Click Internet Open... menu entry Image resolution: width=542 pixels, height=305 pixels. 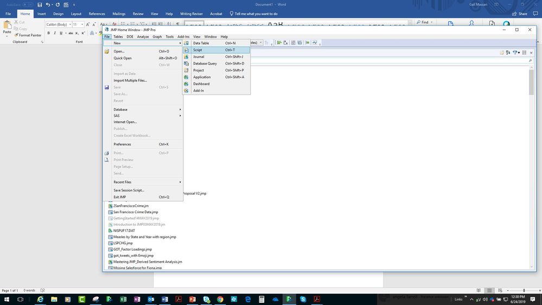(x=143, y=122)
